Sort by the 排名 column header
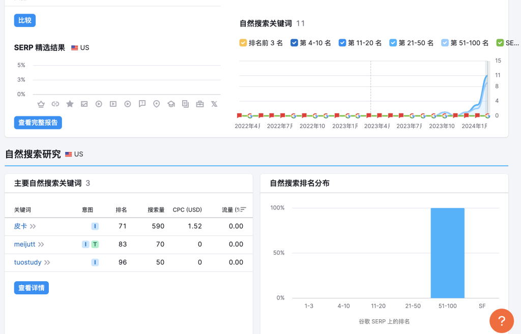 121,210
